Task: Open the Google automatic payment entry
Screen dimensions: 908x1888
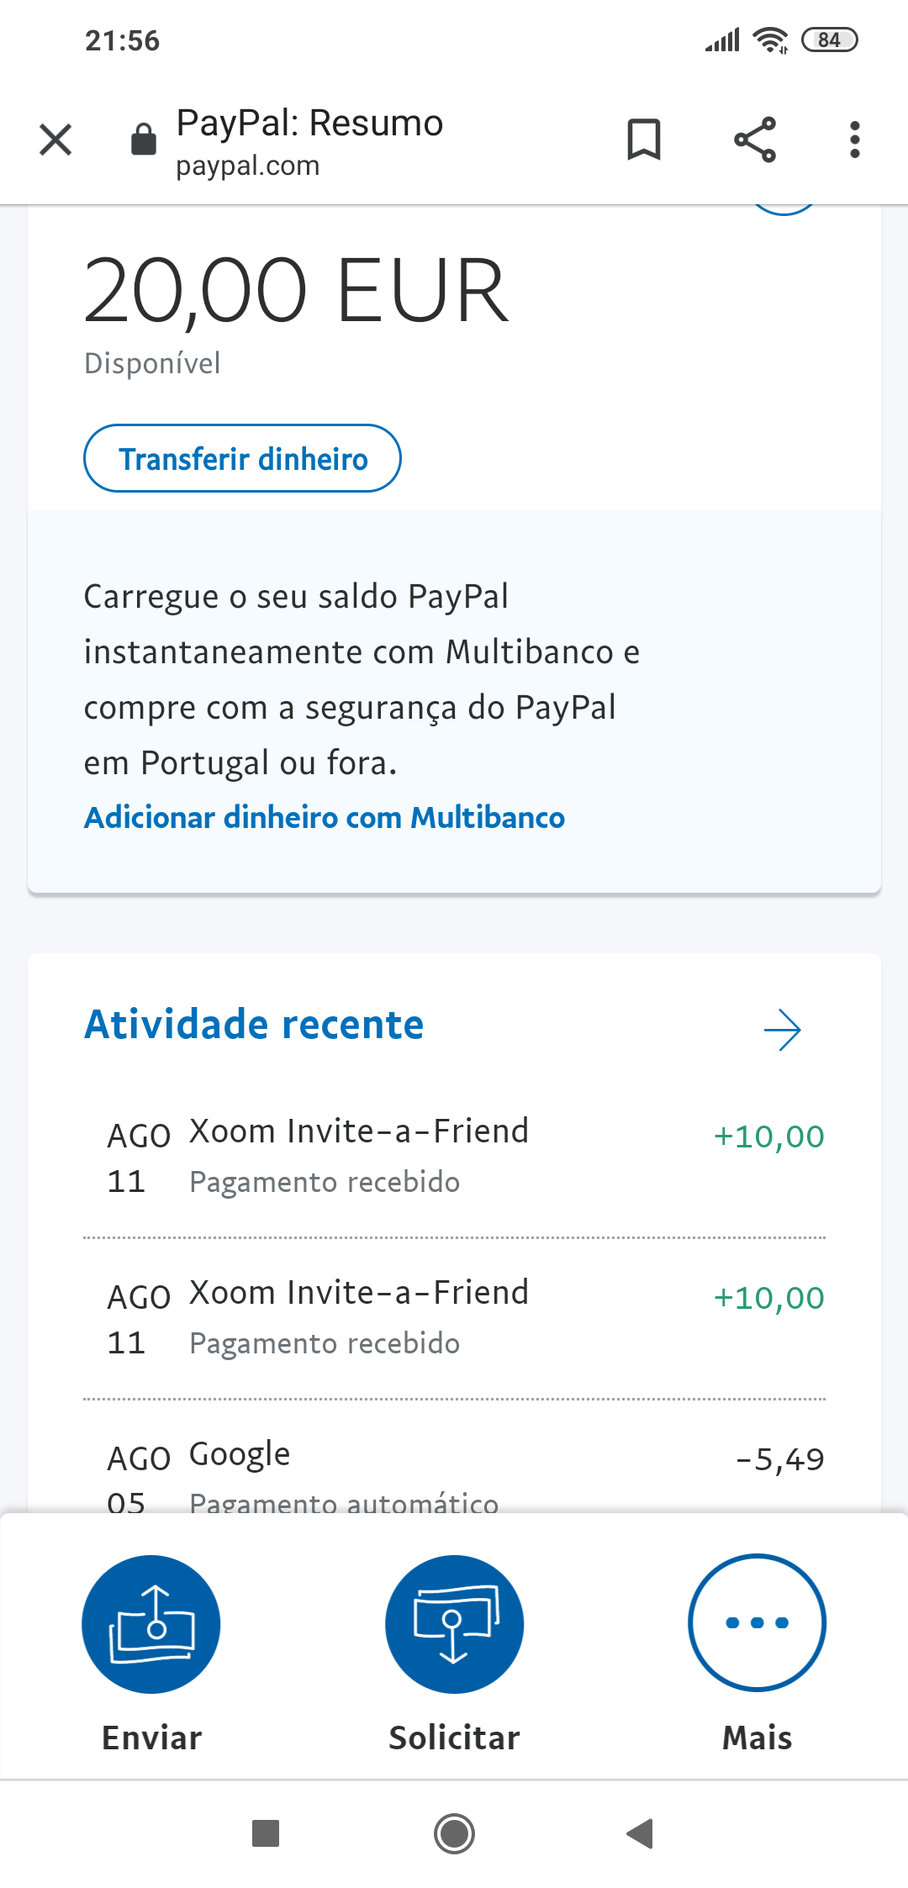Action: [x=454, y=1471]
